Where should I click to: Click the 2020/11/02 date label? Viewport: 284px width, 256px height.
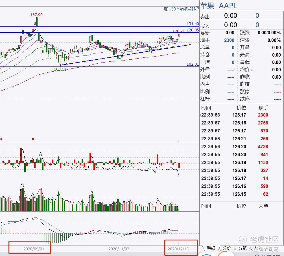[119, 249]
